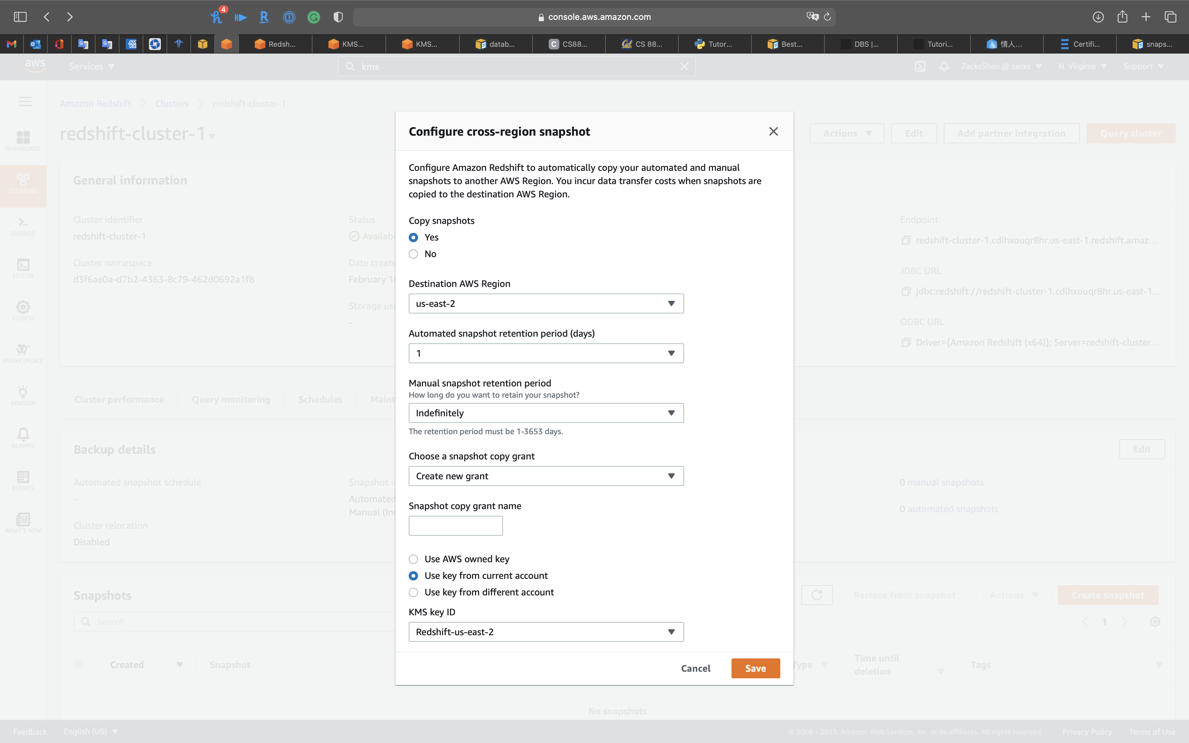This screenshot has height=743, width=1189.
Task: Open the Safari downloads icon
Action: coord(1098,17)
